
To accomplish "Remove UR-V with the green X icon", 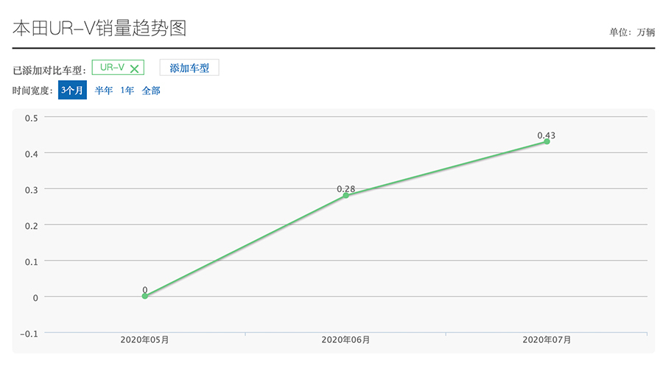I will pos(134,68).
